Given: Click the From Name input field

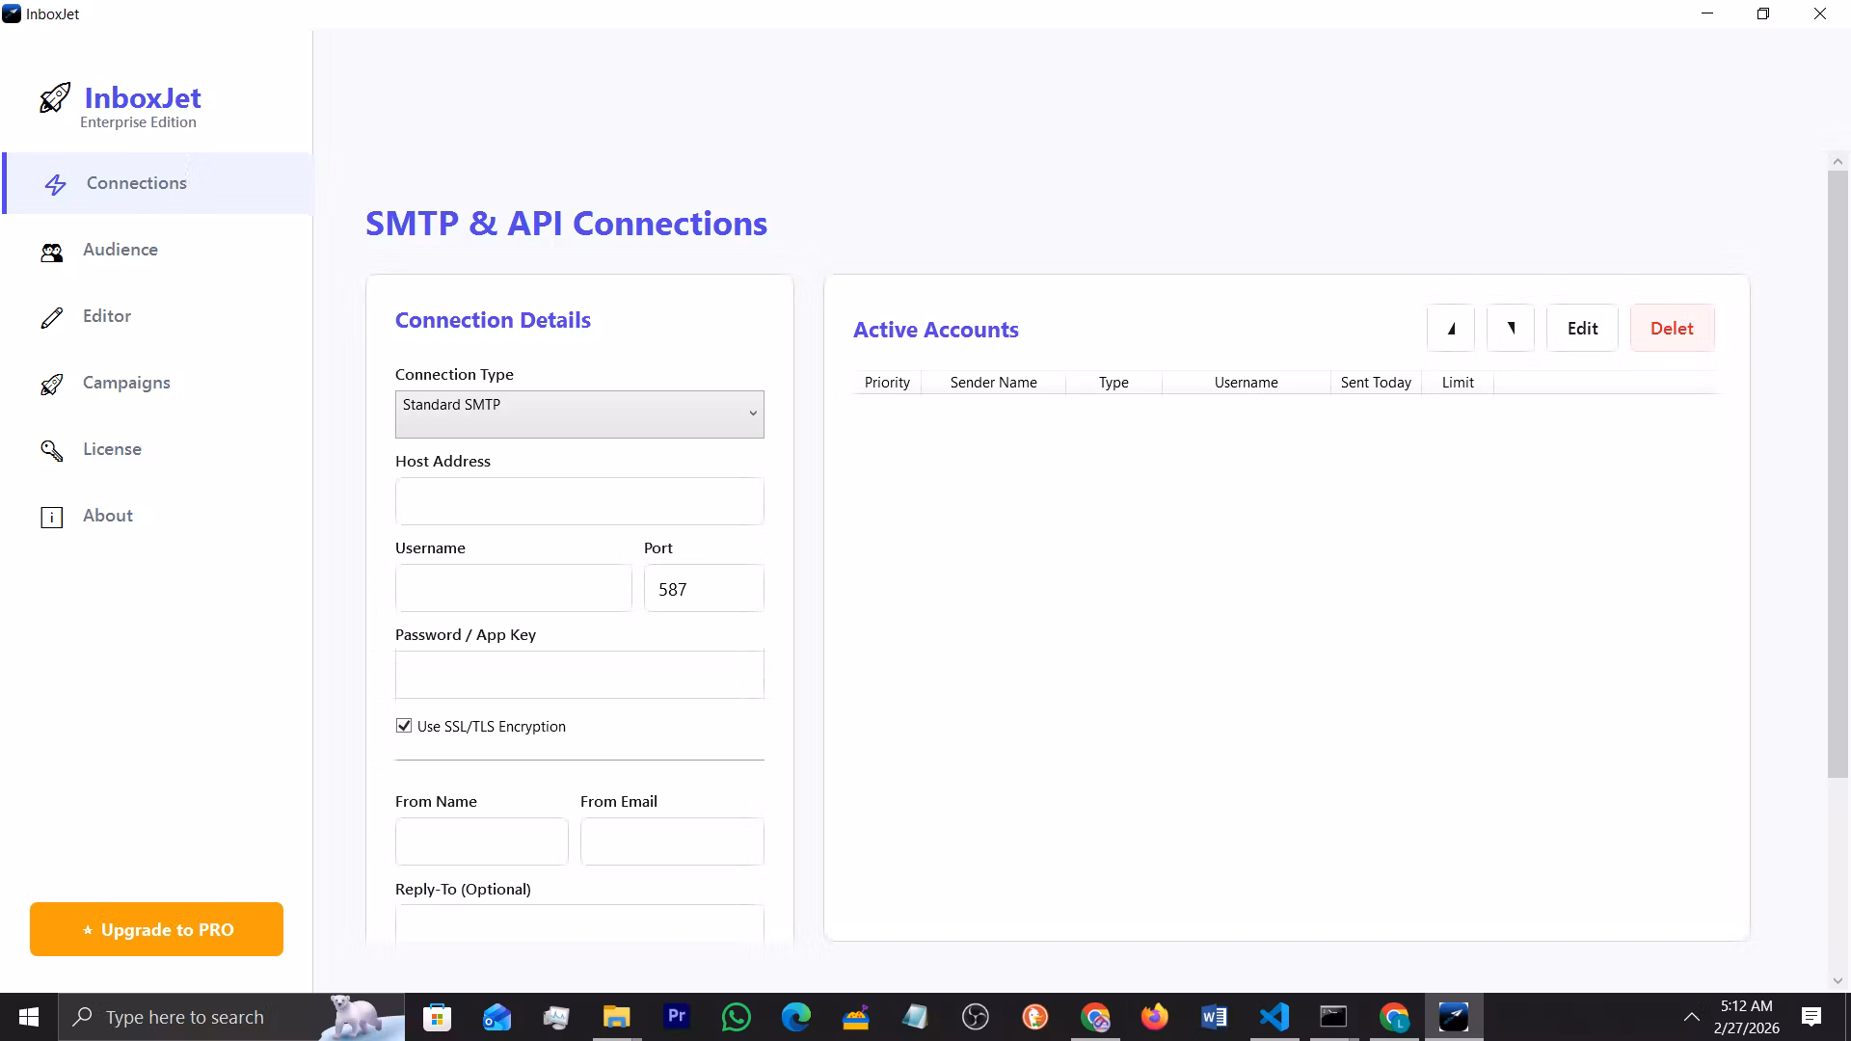Looking at the screenshot, I should point(482,841).
